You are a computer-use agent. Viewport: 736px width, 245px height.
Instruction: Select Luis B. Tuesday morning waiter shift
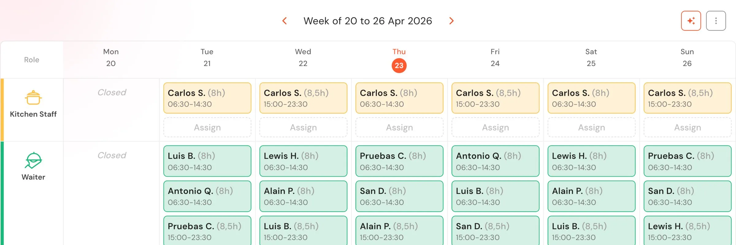tap(207, 161)
